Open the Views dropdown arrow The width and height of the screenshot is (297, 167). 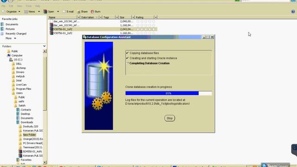tap(39, 12)
